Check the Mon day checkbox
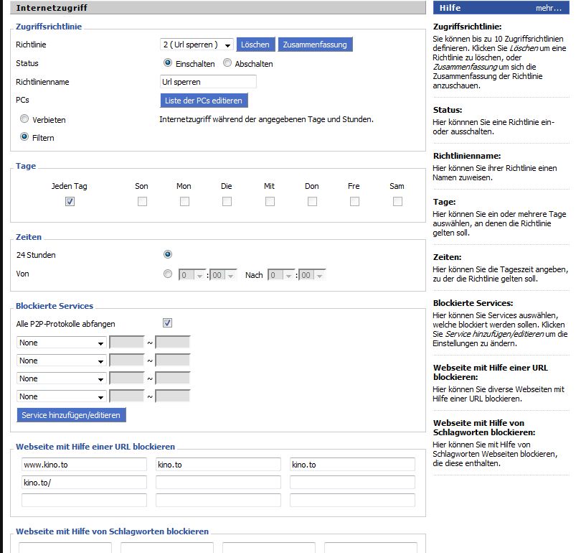576x553 pixels. coord(184,202)
